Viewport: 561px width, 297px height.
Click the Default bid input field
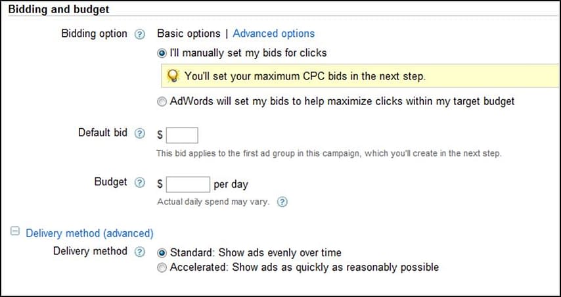182,135
